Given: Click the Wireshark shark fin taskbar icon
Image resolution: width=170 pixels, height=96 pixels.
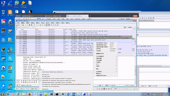Looking at the screenshot, I should click(84, 94).
